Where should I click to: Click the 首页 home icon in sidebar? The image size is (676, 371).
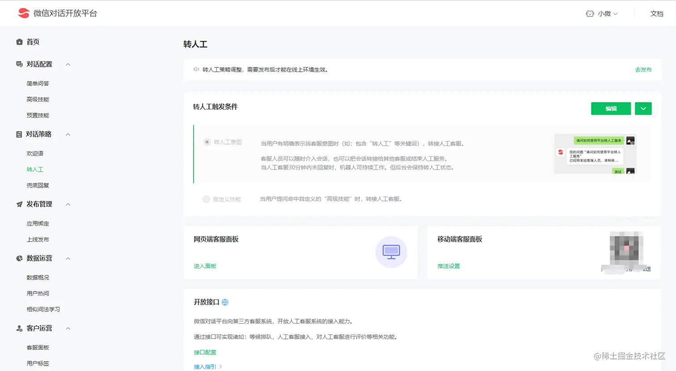coord(20,42)
